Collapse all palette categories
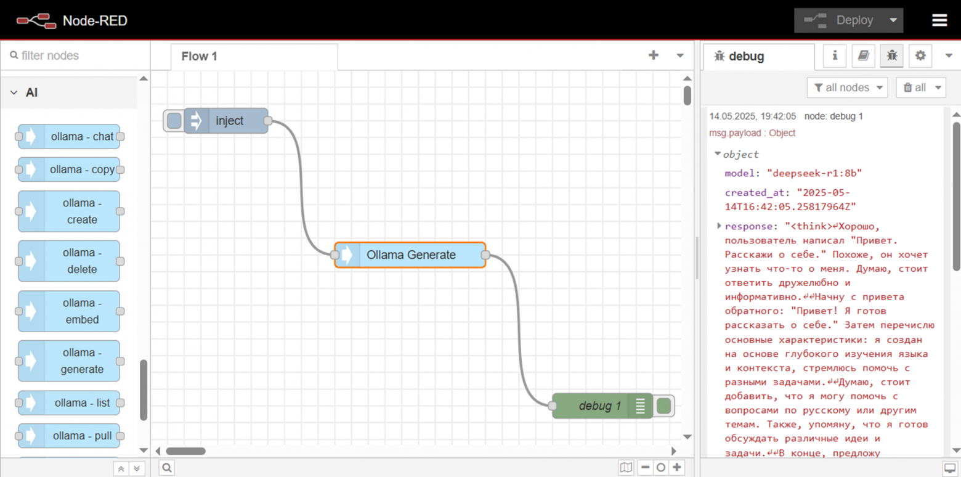Viewport: 961px width, 477px height. pos(121,468)
